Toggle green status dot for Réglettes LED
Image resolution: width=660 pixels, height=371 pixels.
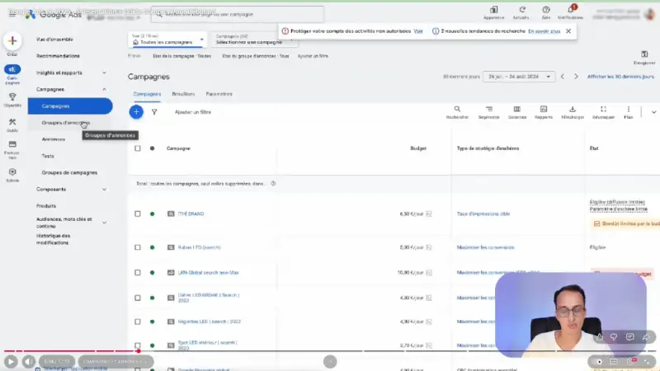click(x=153, y=322)
